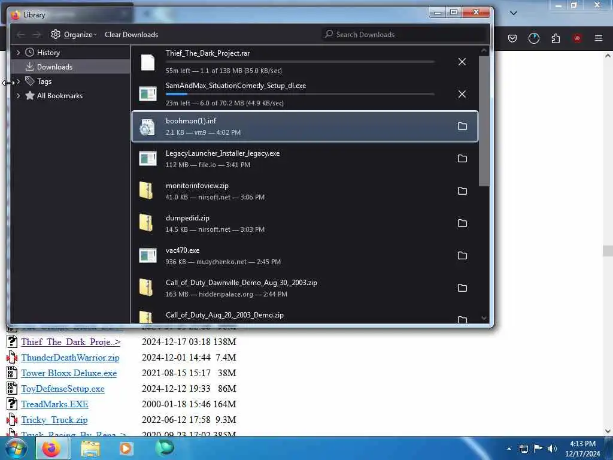Click the Library downloads list scrollbar thumb

[484, 121]
